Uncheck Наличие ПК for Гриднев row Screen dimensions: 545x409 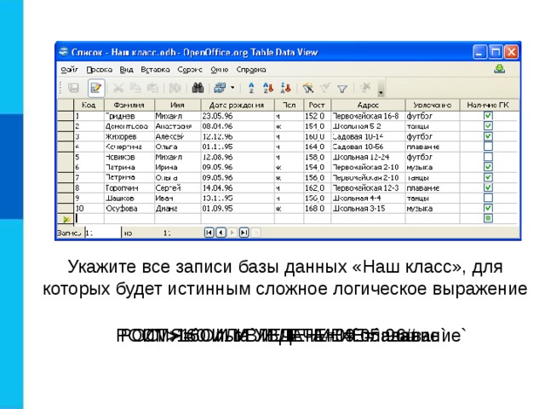(x=488, y=116)
